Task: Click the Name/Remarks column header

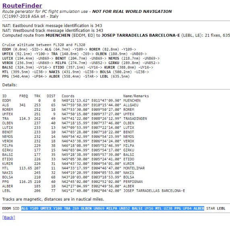Action: [136, 96]
